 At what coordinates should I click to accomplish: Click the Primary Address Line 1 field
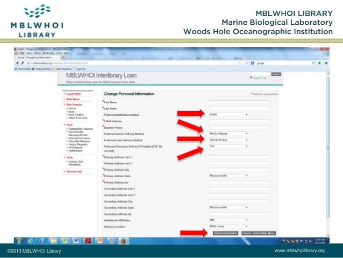239,157
